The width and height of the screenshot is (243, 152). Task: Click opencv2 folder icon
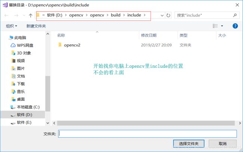[60, 45]
